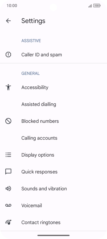Screen dimensions: 107x239
Task: Open Caller ID and spam settings
Action: pos(53,55)
